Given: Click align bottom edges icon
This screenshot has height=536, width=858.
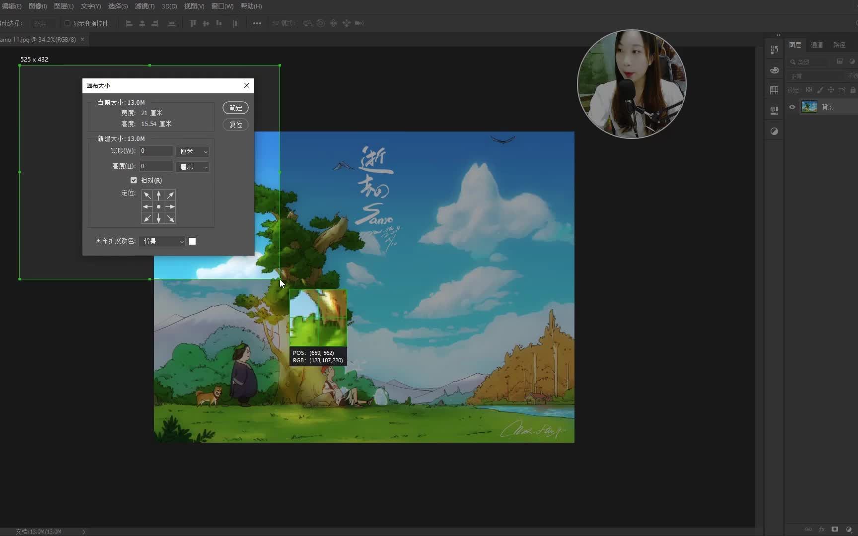Looking at the screenshot, I should [x=219, y=23].
